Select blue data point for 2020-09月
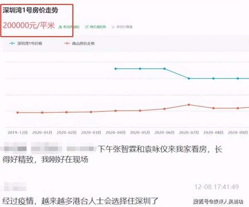This screenshot has height=207, width=249. pos(238,79)
